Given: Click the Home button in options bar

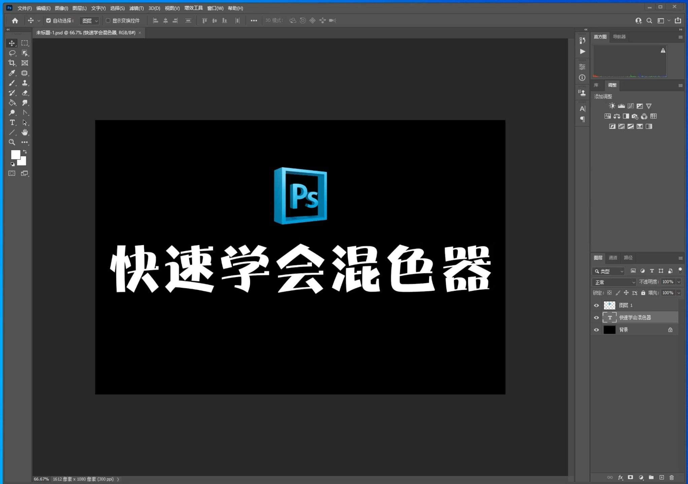Looking at the screenshot, I should 15,21.
